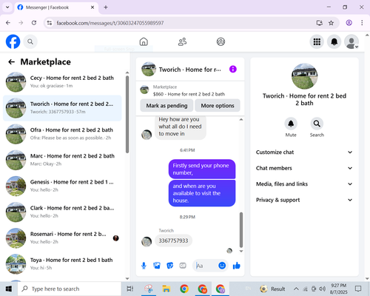The image size is (370, 296).
Task: Open a new browser tab
Action: click(106, 7)
